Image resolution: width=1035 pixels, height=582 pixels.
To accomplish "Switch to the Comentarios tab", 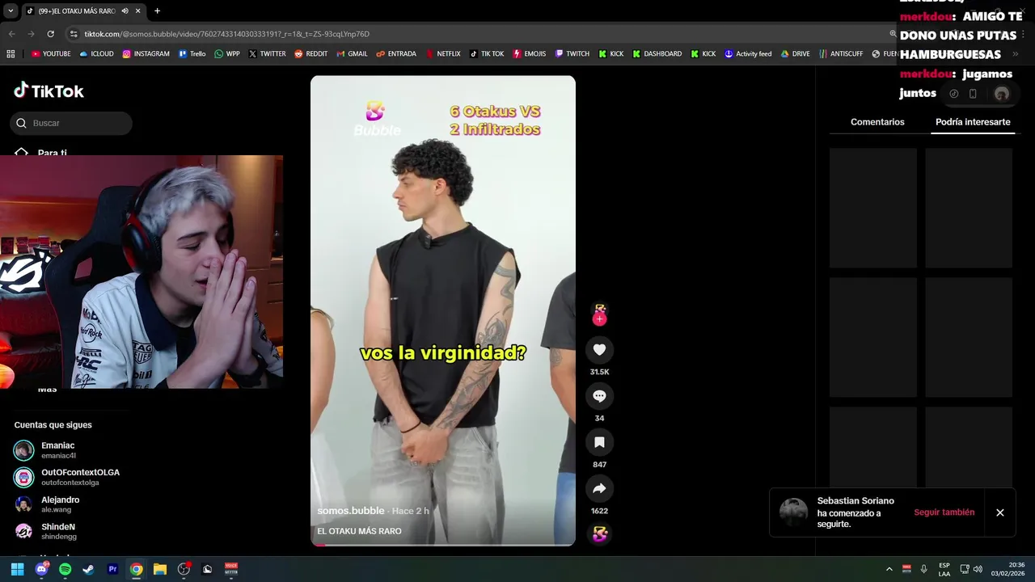I will (877, 122).
